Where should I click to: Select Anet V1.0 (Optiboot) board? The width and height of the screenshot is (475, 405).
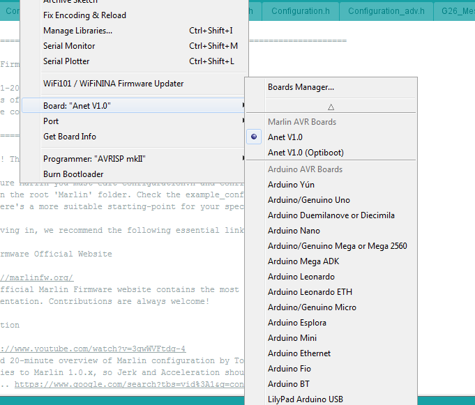tap(331, 153)
